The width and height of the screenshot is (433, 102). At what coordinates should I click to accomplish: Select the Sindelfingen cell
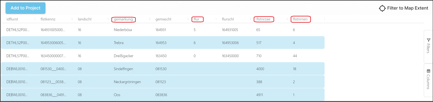pyautogui.click(x=123, y=69)
